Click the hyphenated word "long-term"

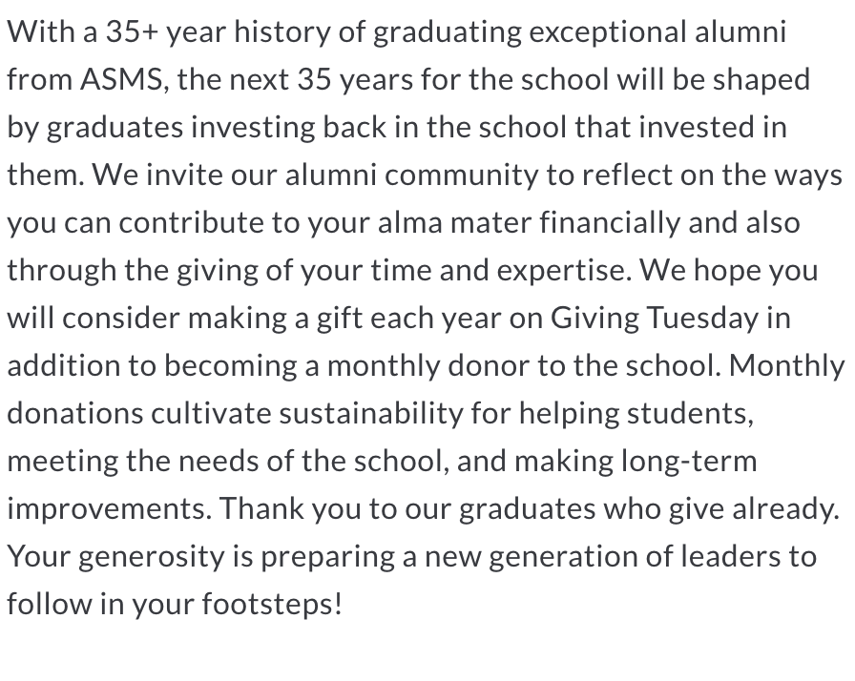(689, 461)
